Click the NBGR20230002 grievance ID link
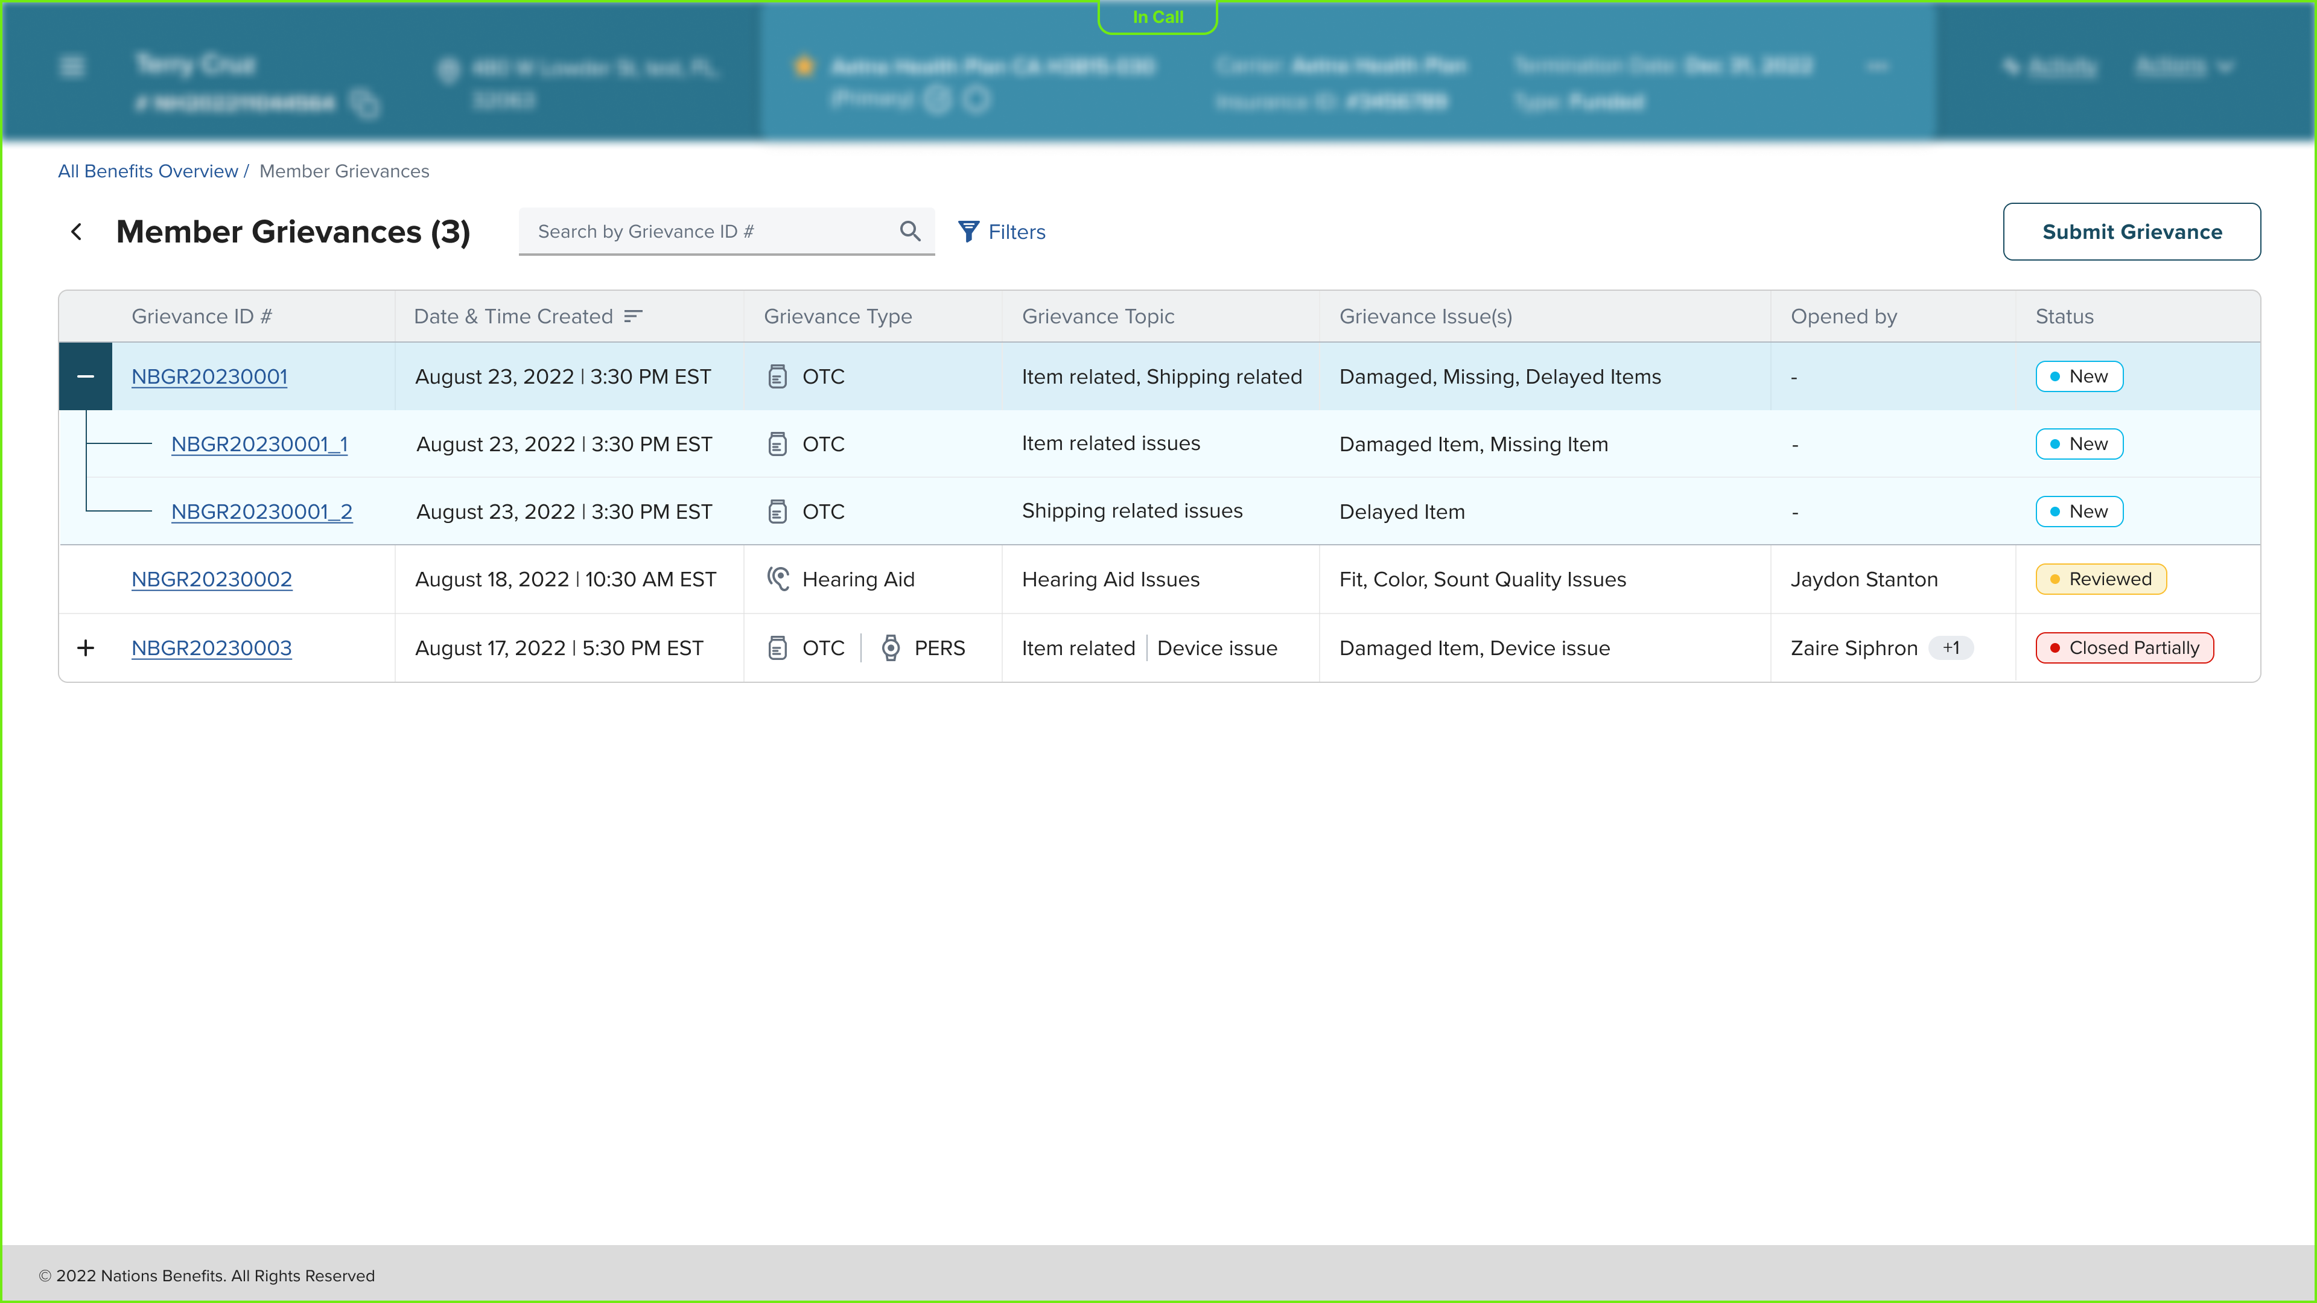Image resolution: width=2317 pixels, height=1303 pixels. [212, 577]
